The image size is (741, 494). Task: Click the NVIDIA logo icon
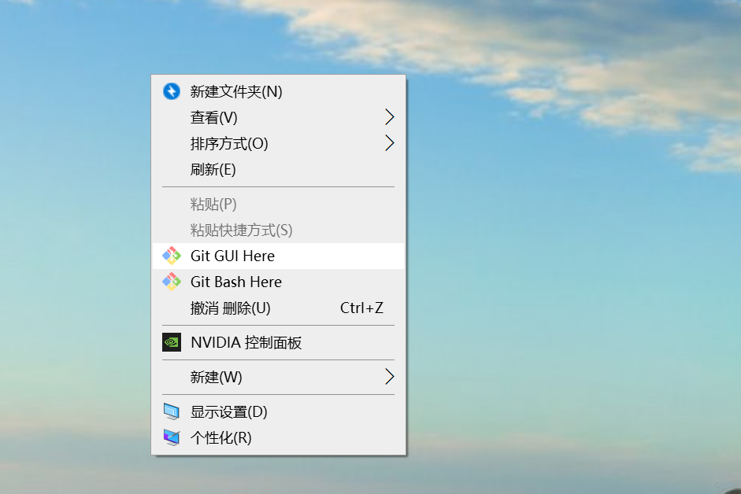point(172,342)
